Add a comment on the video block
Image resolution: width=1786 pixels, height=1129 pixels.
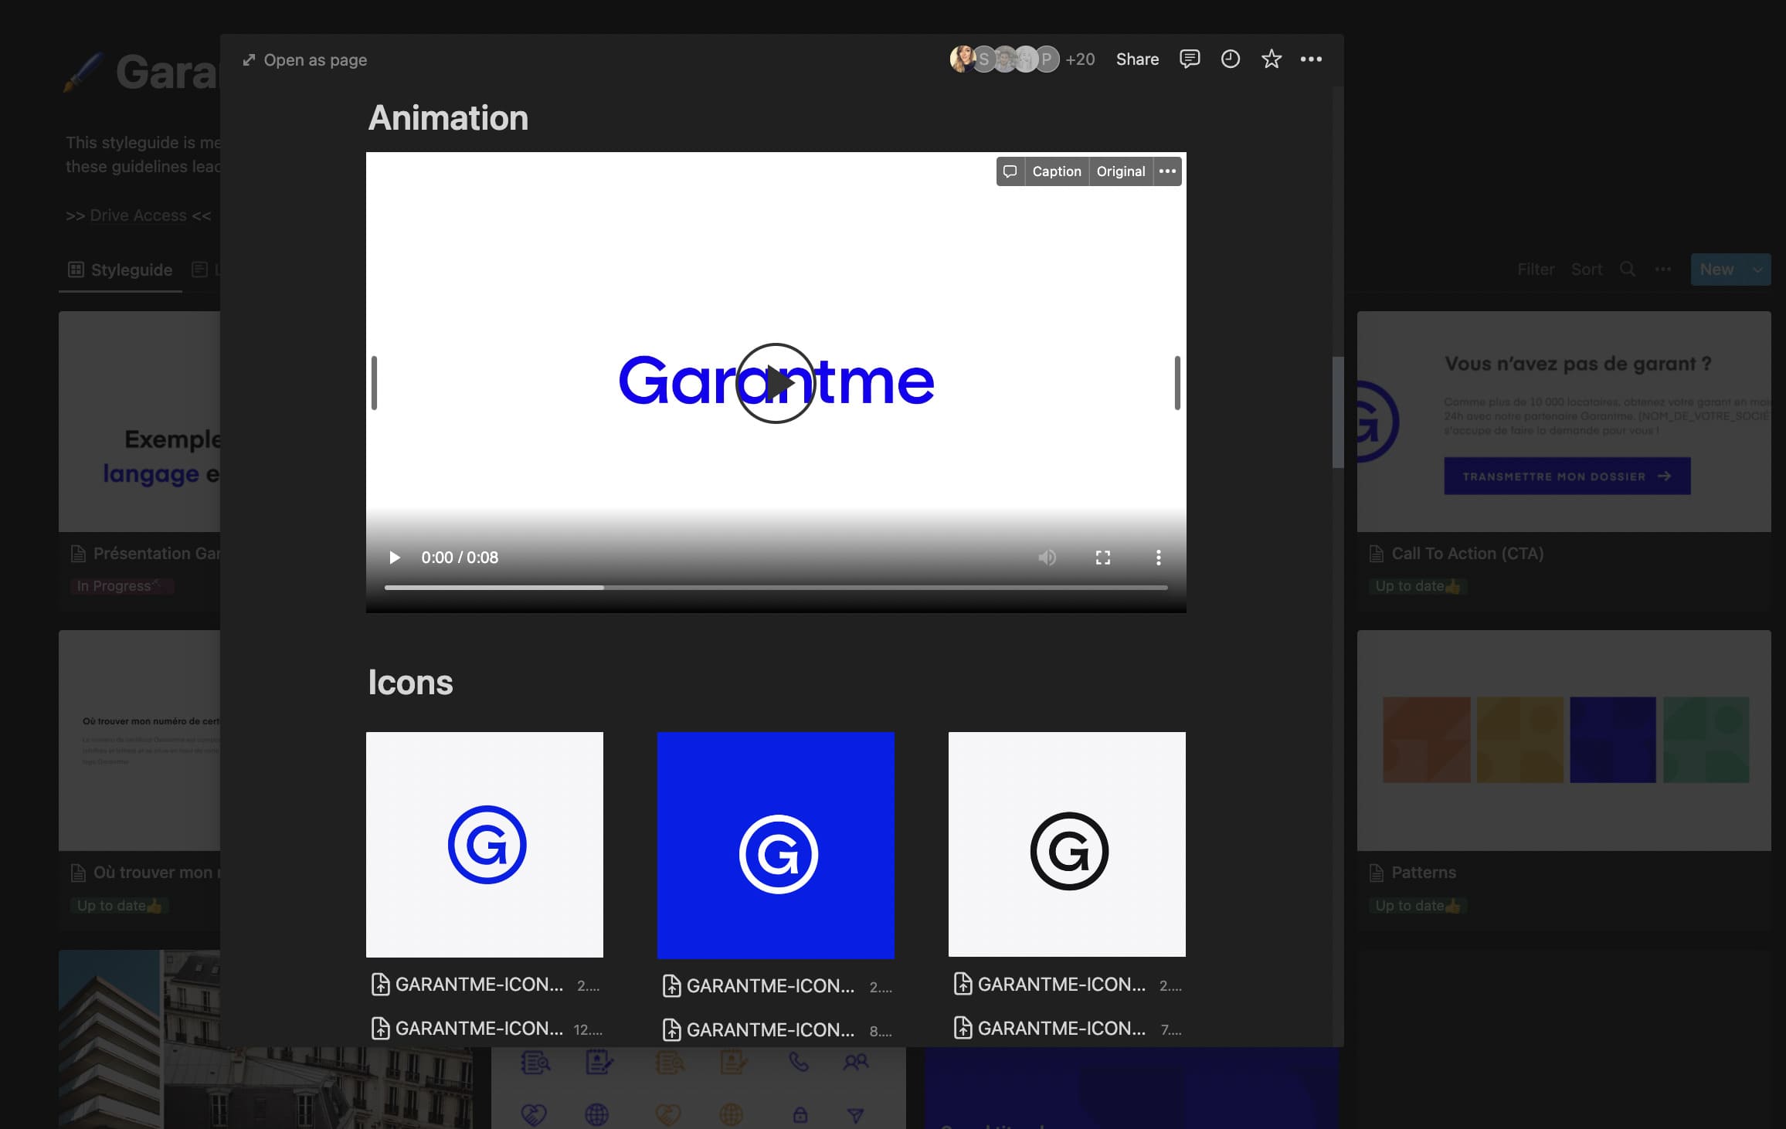click(1010, 171)
